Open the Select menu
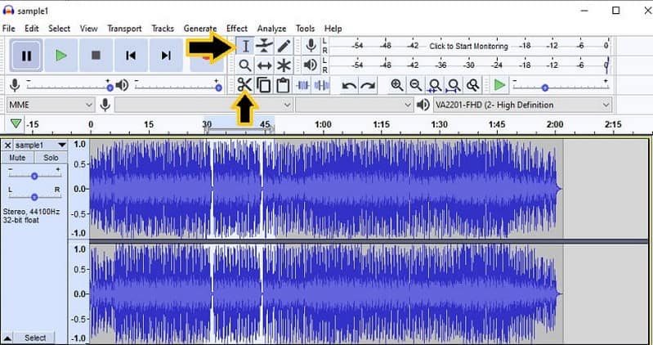 click(59, 29)
